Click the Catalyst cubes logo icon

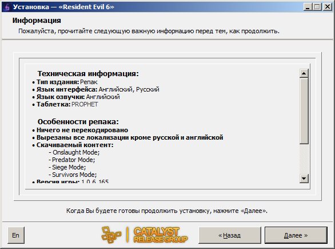pos(111,235)
